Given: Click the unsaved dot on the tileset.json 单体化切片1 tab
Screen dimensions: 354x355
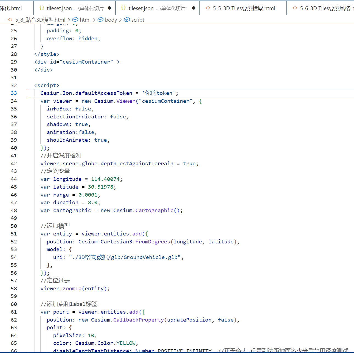Looking at the screenshot, I should (x=194, y=8).
